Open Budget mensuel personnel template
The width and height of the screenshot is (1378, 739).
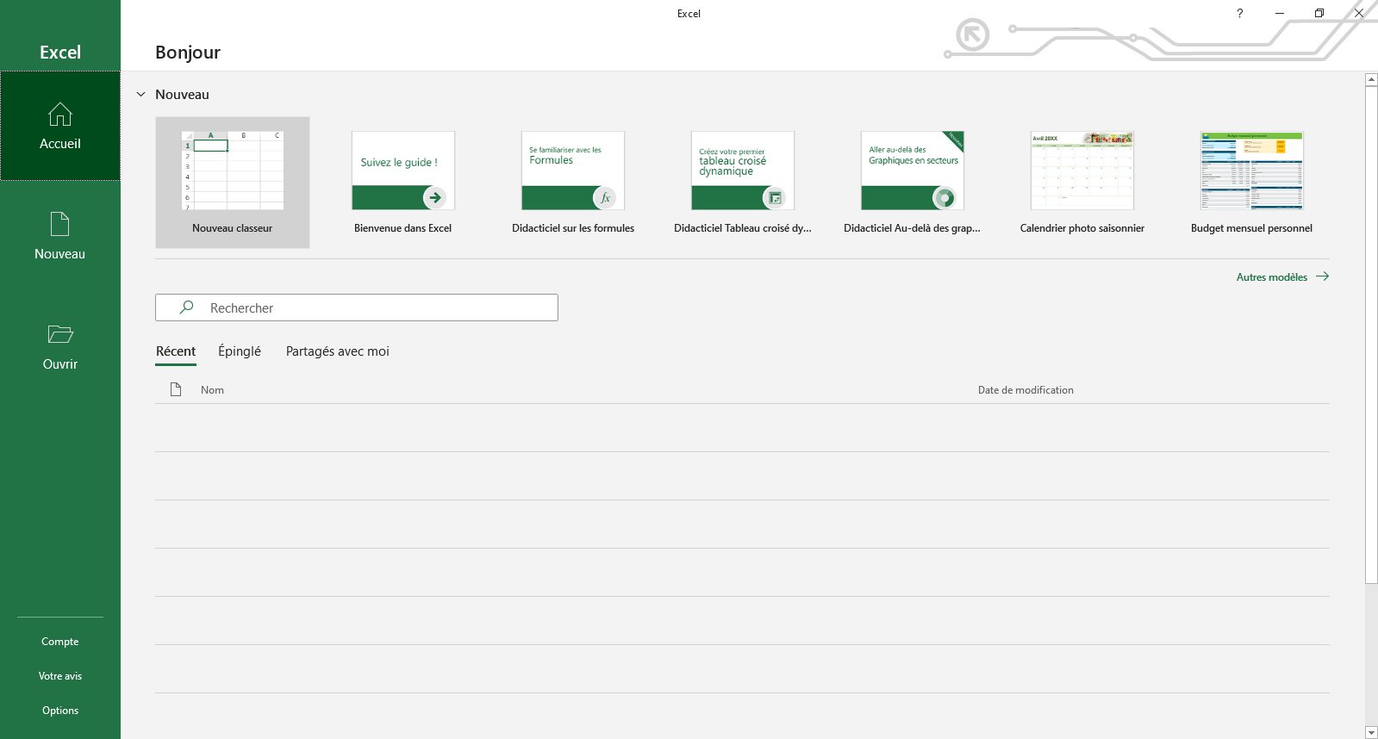click(x=1251, y=183)
